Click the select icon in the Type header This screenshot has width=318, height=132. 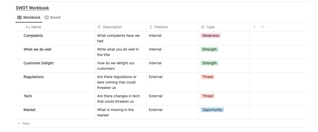coord(203,27)
